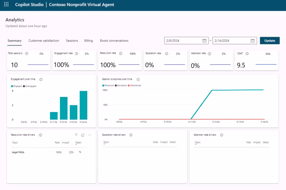Sort Escalation rate drivers by Topic column
Viewport: 286px width, 190px height.
(x=106, y=142)
